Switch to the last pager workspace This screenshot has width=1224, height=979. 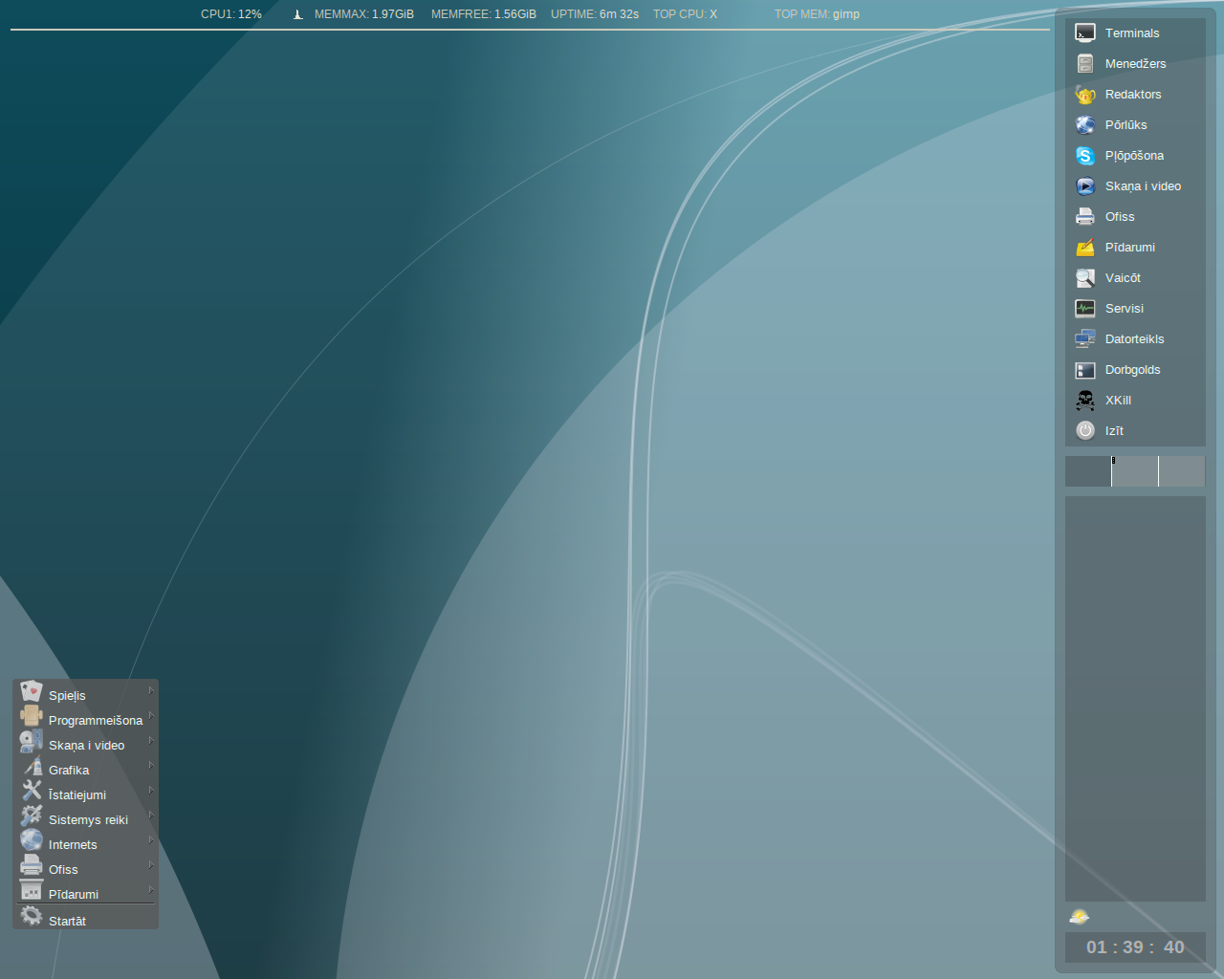point(1182,471)
